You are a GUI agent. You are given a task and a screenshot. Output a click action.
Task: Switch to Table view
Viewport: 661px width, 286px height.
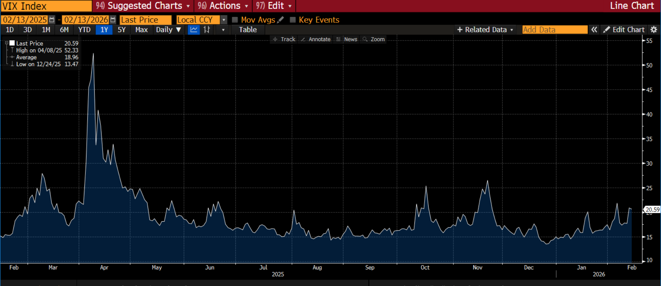248,30
